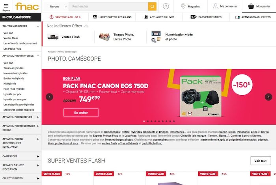Click the En profiter button
Image resolution: width=276 pixels, height=185 pixels.
click(81, 113)
